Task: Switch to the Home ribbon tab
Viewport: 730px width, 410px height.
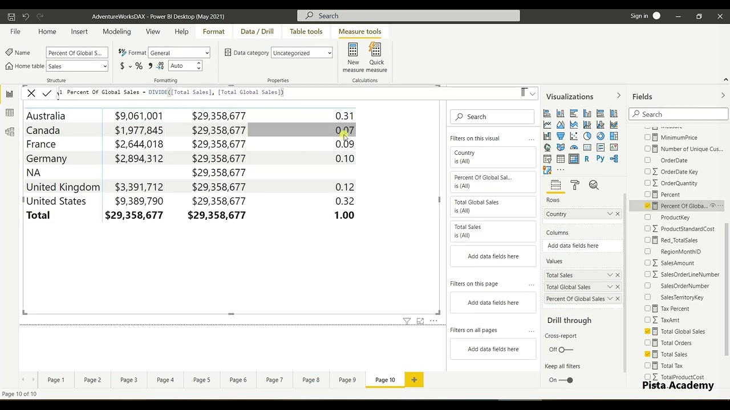Action: 47,31
